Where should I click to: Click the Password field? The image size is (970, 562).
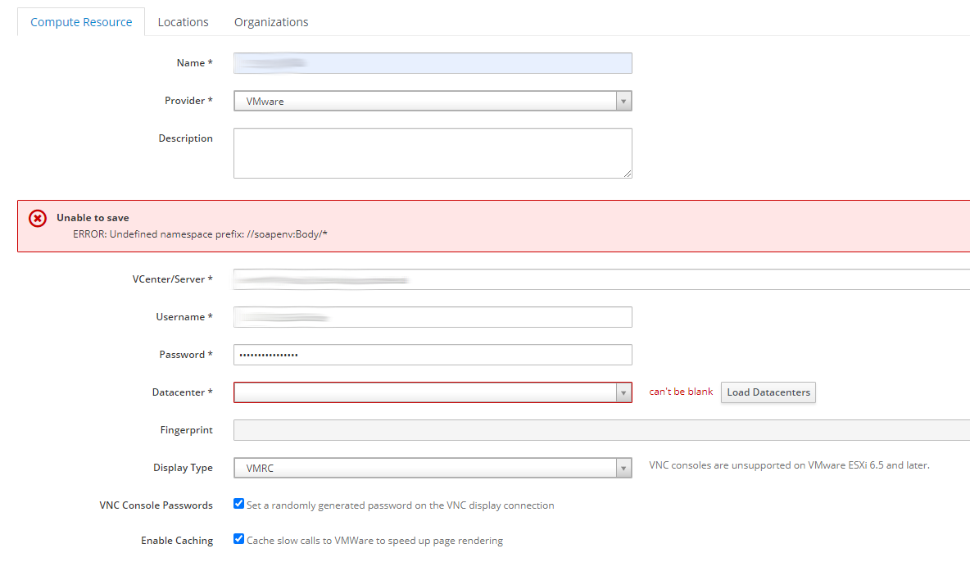[432, 355]
